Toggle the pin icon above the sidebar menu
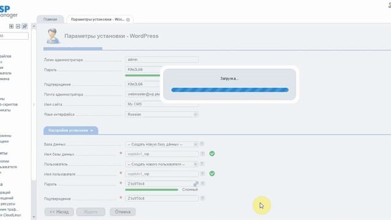 24,26
